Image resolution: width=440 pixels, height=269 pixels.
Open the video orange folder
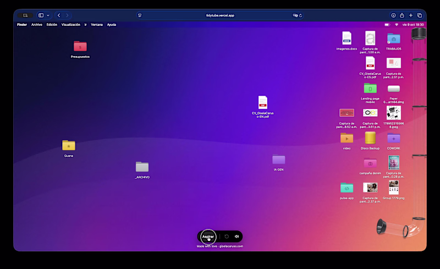point(346,138)
